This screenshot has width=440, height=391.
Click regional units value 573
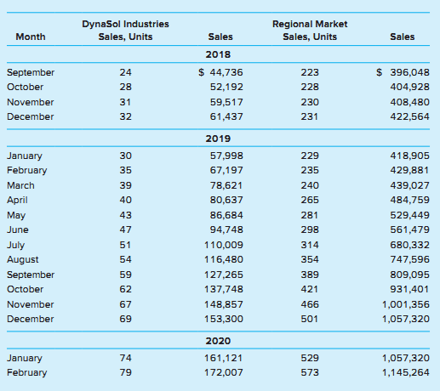[310, 372]
